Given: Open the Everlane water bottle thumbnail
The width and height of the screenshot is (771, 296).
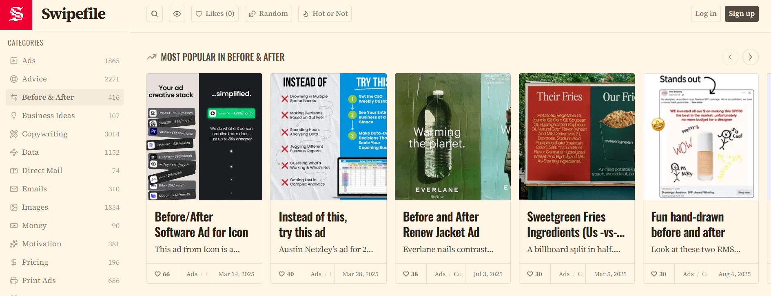Looking at the screenshot, I should (453, 137).
